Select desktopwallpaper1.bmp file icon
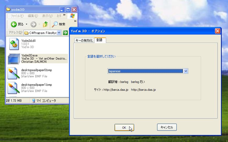 click(14, 88)
